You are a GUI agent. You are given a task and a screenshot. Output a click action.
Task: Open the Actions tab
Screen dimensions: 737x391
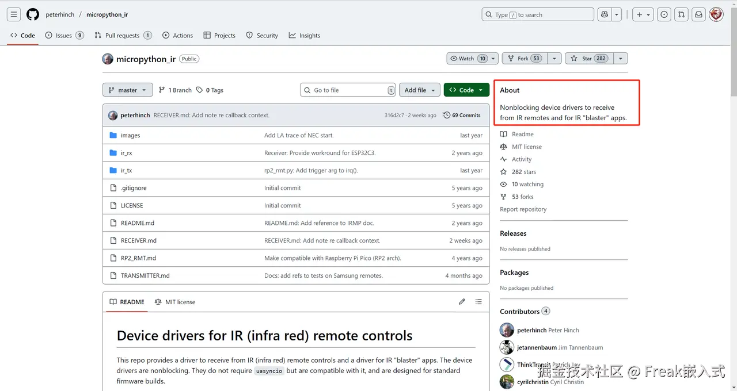tap(177, 35)
